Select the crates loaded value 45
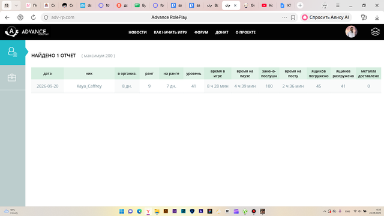 [319, 86]
